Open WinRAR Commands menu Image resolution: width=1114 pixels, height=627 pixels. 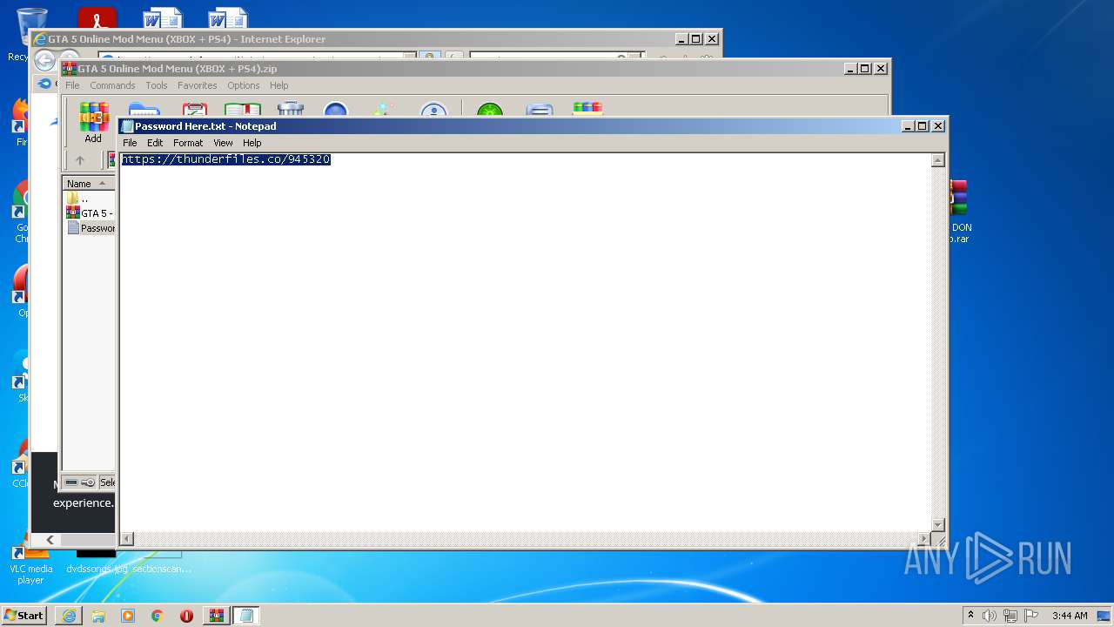point(112,85)
